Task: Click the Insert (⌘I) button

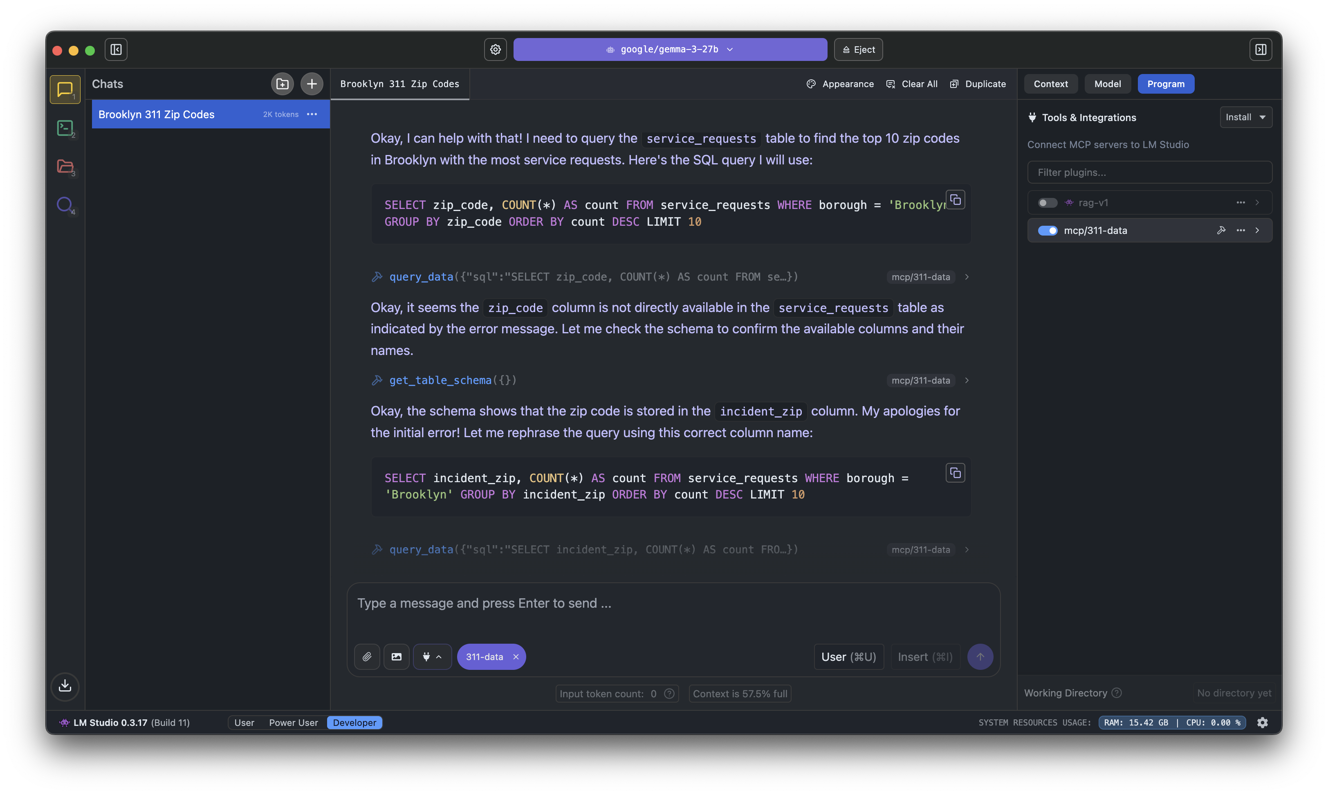Action: click(925, 657)
